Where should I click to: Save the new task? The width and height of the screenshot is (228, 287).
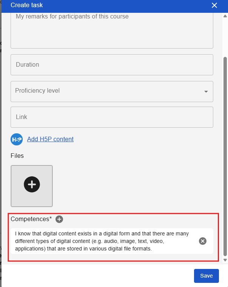[206, 276]
